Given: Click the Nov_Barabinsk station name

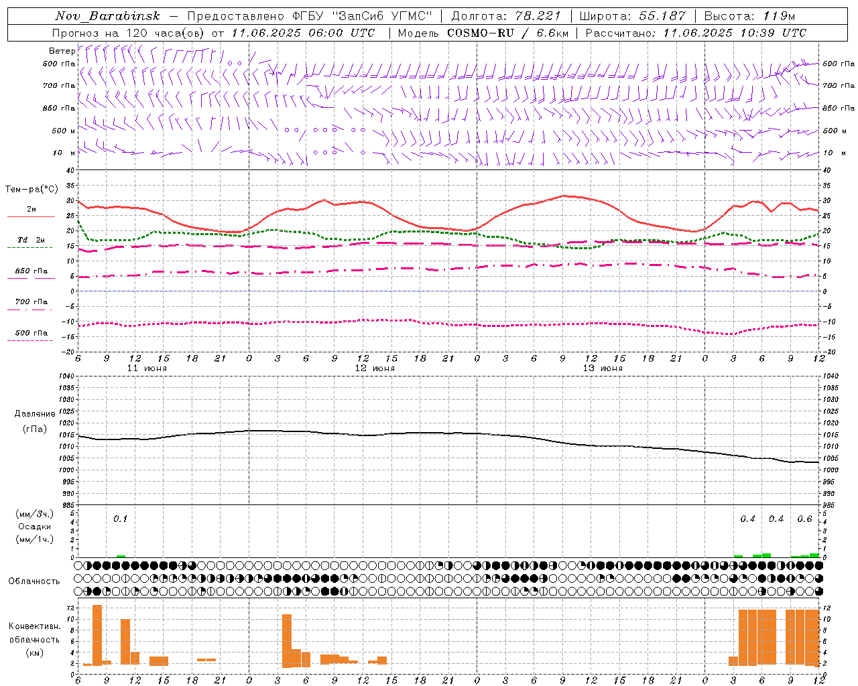Looking at the screenshot, I should click(108, 16).
